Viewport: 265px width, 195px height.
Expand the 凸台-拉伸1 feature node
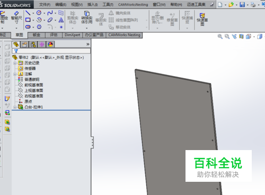point(15,107)
